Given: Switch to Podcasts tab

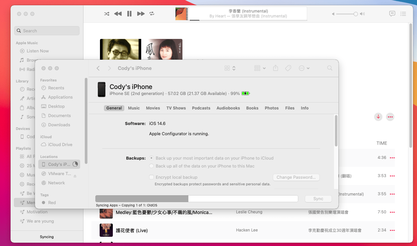Looking at the screenshot, I should (x=201, y=108).
